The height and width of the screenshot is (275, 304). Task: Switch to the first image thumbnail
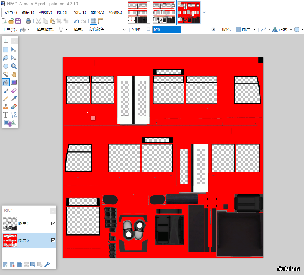click(139, 12)
